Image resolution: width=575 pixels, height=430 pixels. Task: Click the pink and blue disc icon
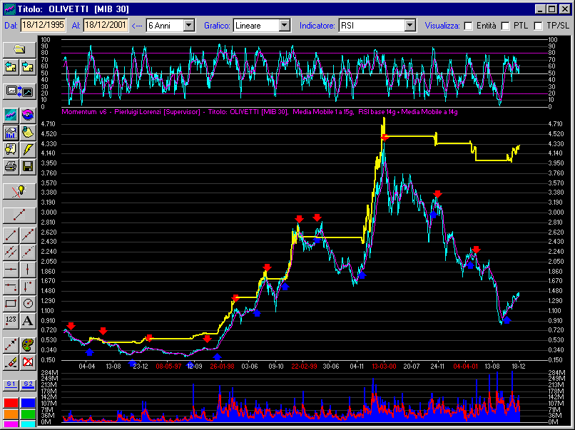[28, 115]
